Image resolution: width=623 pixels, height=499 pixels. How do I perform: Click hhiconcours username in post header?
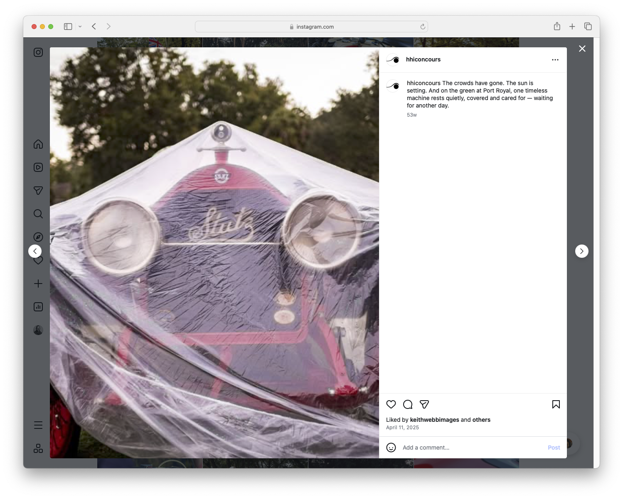coord(423,59)
